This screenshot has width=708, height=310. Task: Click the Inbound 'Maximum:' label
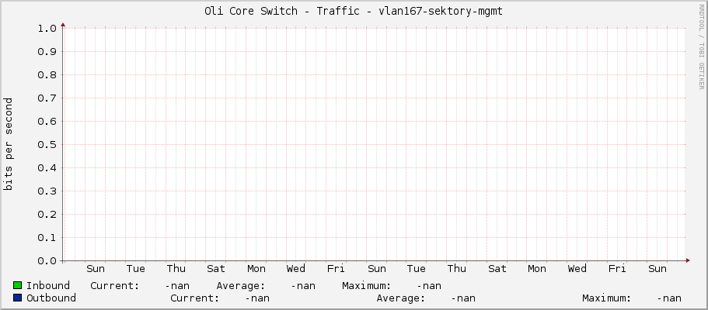point(366,286)
